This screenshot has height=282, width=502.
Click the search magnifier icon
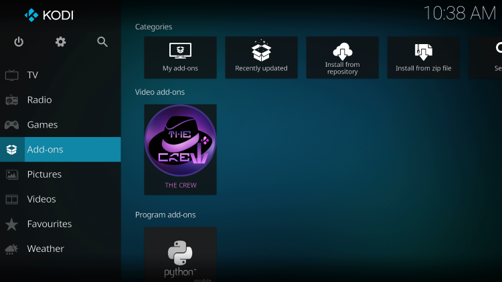(x=102, y=42)
